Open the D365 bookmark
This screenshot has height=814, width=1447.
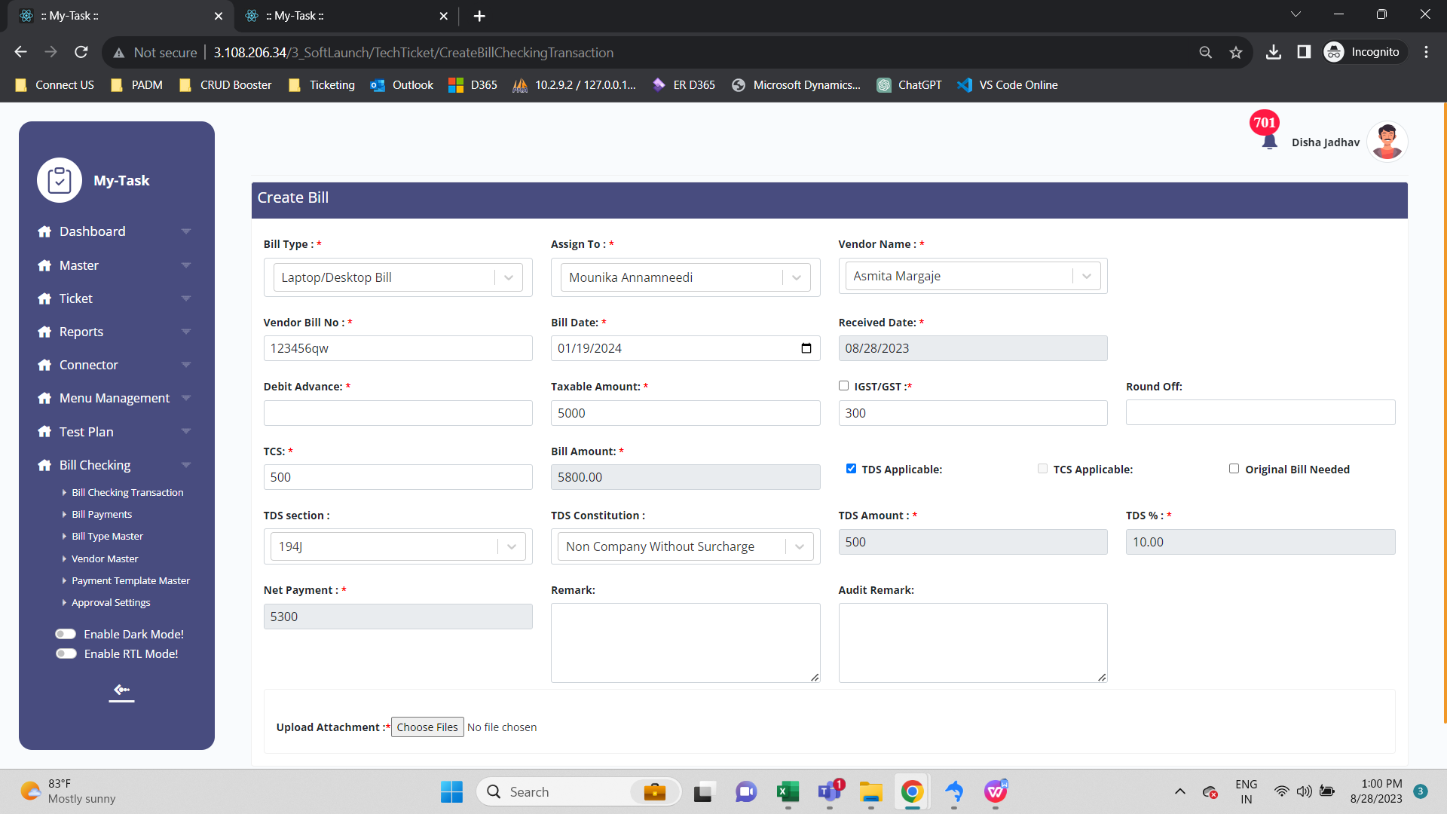tap(473, 85)
